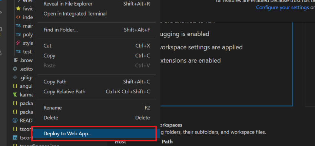Click the README info icon
Viewport: 315px width, 146px height.
tap(15, 121)
